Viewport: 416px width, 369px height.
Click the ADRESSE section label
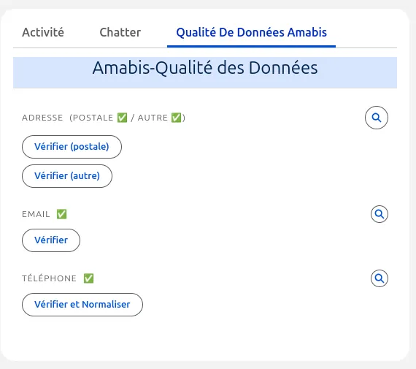(42, 118)
